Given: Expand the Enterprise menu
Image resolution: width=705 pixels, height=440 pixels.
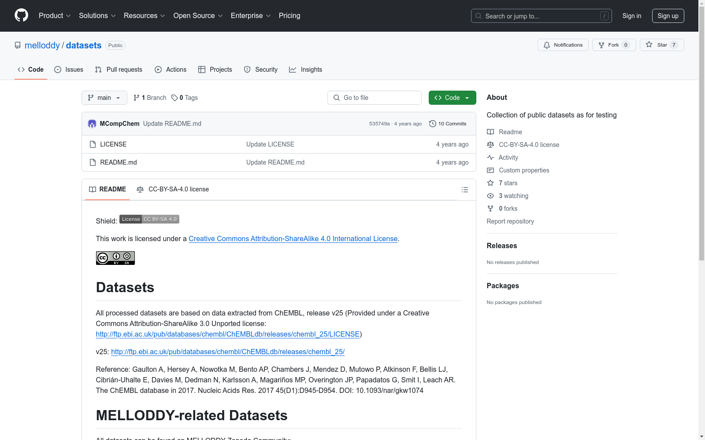Looking at the screenshot, I should pos(251,16).
